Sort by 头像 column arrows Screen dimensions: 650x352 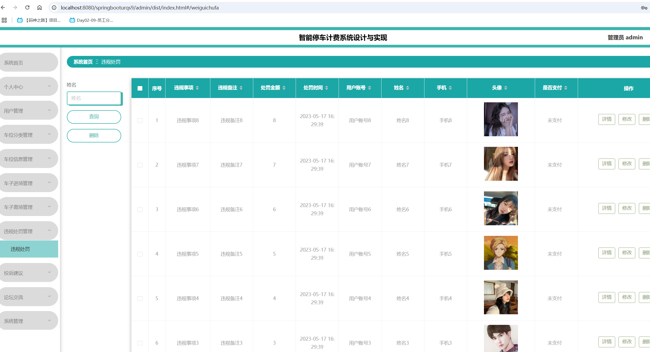[506, 88]
